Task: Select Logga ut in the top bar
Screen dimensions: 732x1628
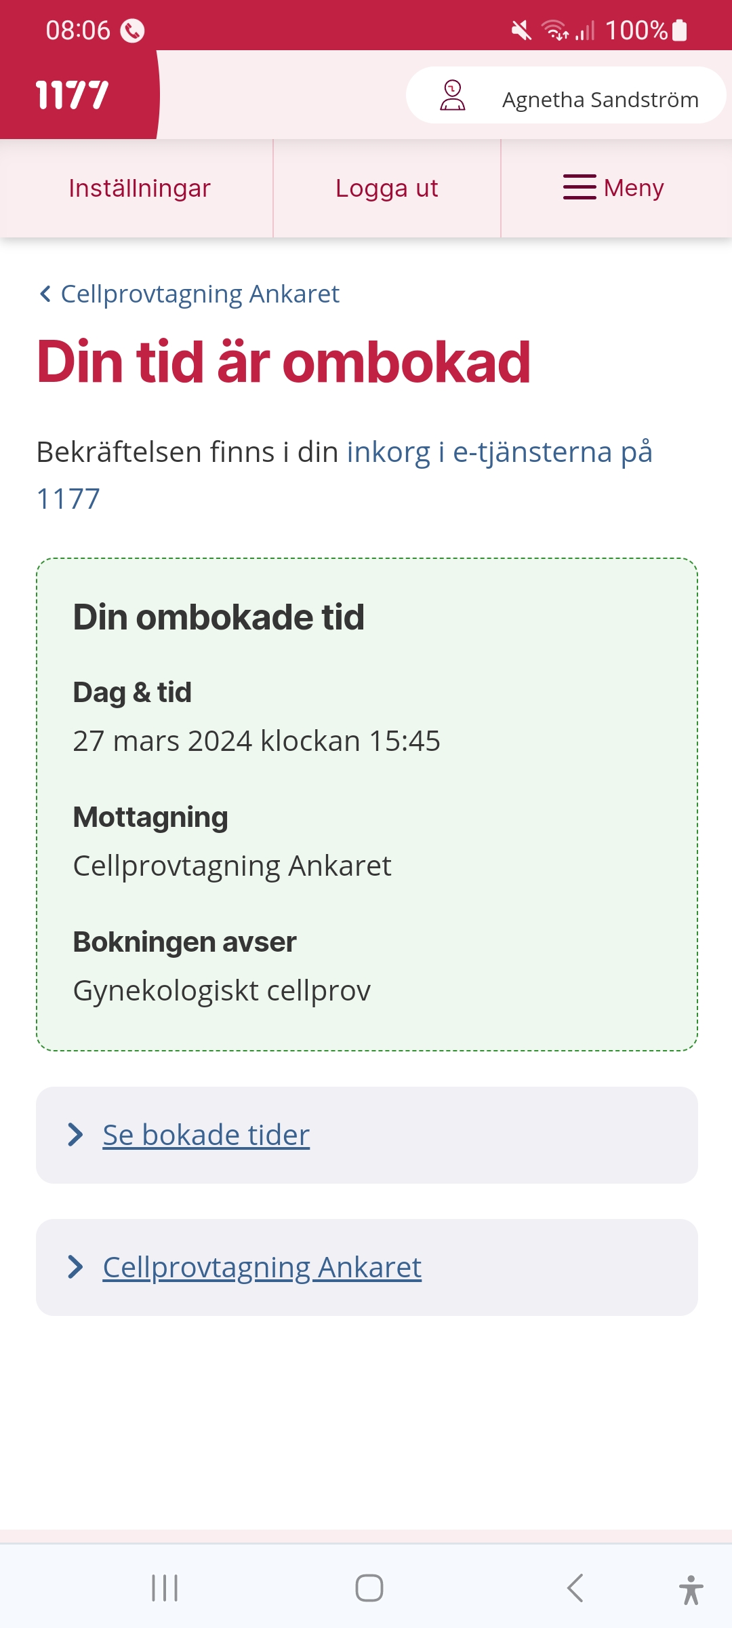Action: [x=387, y=188]
